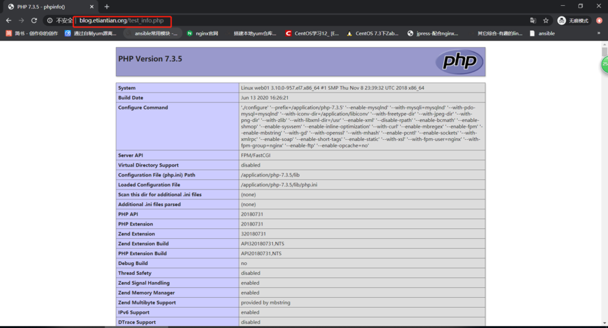Click the IPv6 Support label
The width and height of the screenshot is (608, 328).
pyautogui.click(x=134, y=312)
